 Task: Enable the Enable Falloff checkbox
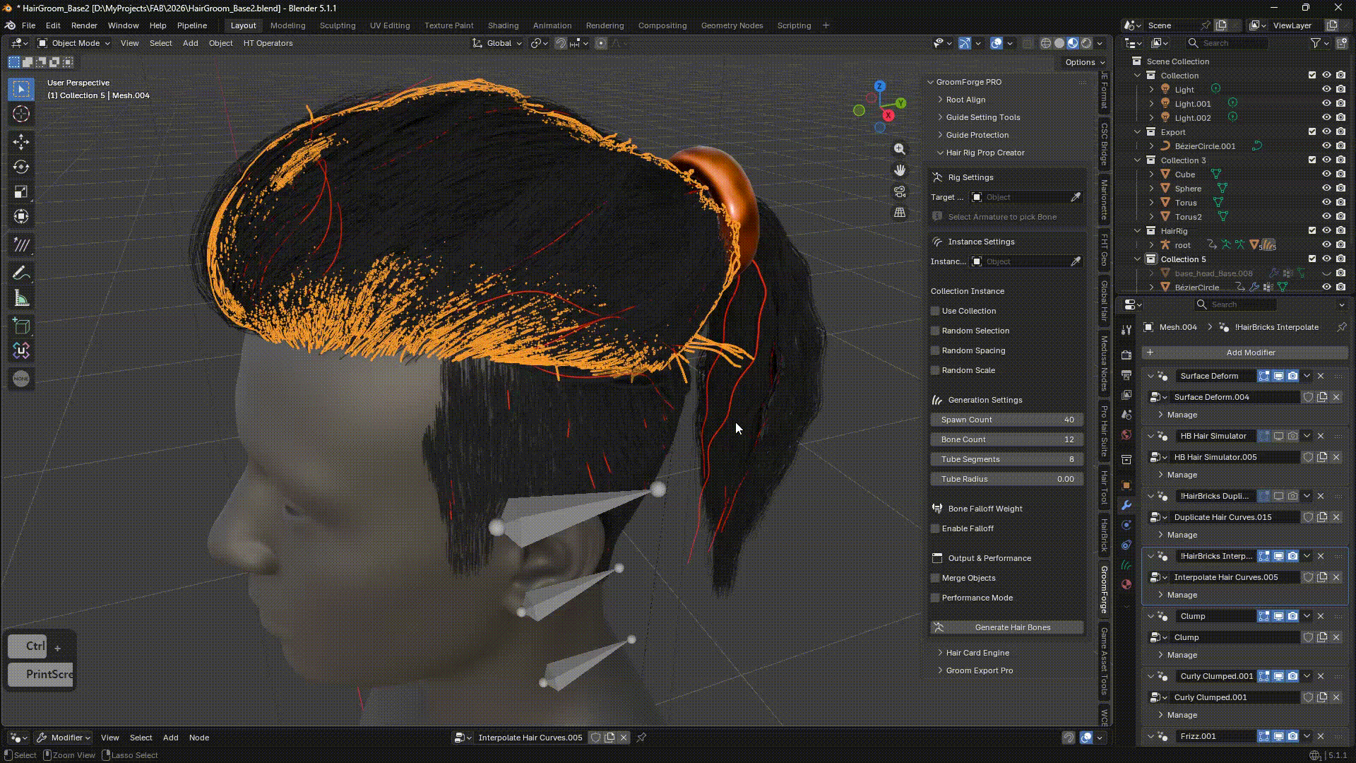(935, 528)
